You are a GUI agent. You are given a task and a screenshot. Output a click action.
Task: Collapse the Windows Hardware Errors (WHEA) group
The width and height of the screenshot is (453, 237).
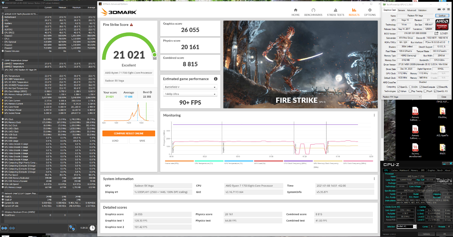pos(3,212)
